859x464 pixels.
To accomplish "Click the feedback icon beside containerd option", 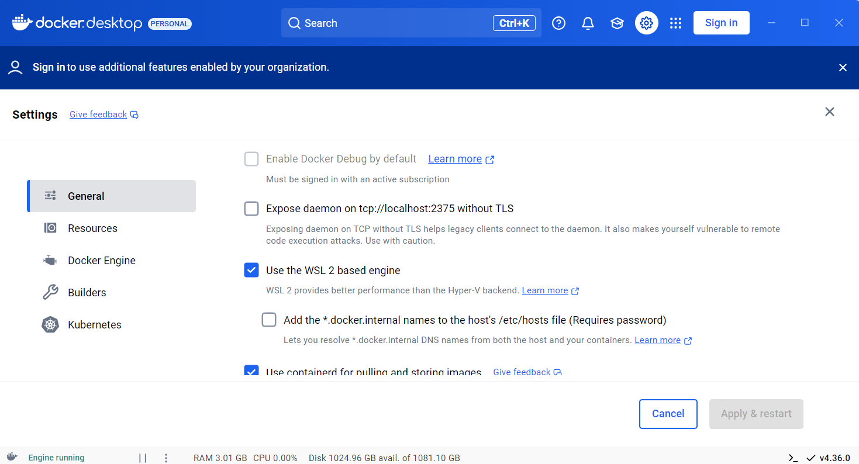I will pyautogui.click(x=558, y=372).
